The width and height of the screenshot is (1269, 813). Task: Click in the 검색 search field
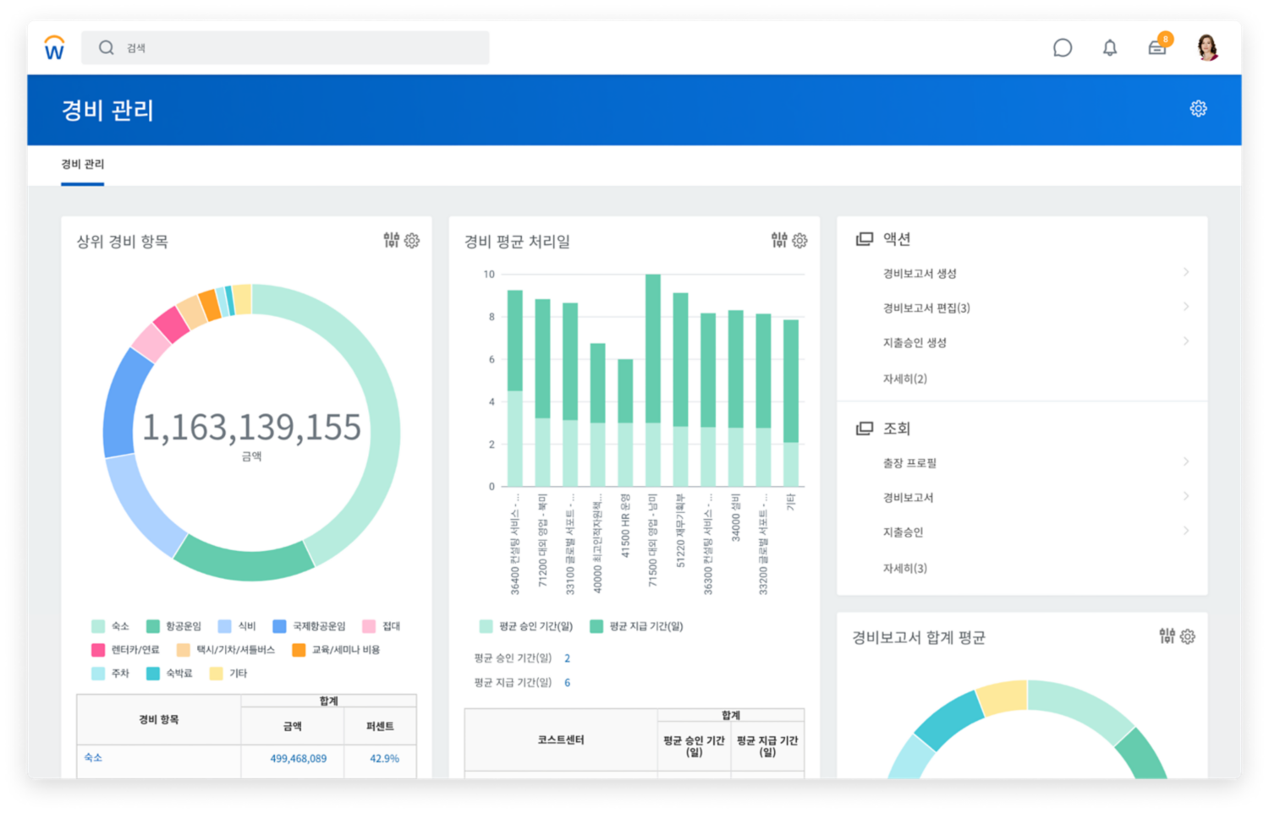pyautogui.click(x=285, y=47)
